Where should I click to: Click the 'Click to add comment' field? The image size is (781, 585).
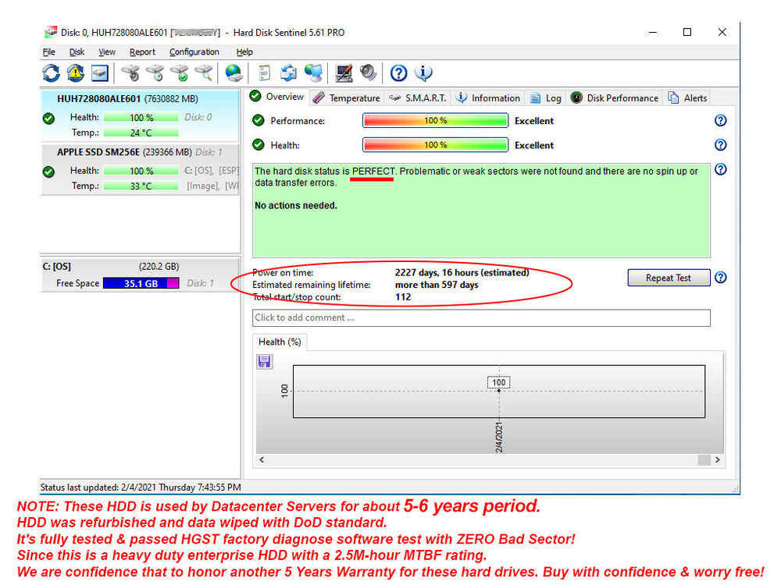point(481,318)
